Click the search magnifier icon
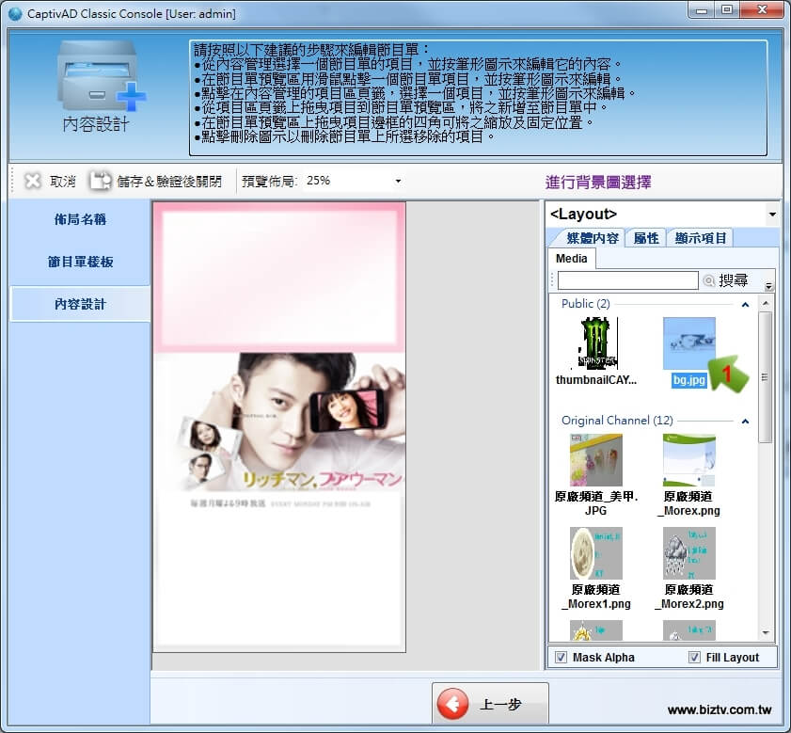791x733 pixels. click(709, 280)
